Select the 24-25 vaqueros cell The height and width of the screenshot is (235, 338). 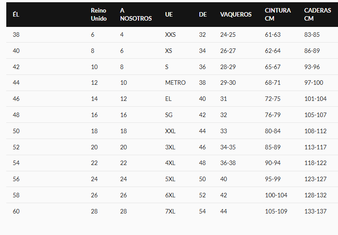coord(228,35)
